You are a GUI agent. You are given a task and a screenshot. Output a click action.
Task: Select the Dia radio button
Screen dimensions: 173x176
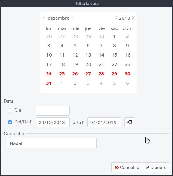coord(10,111)
